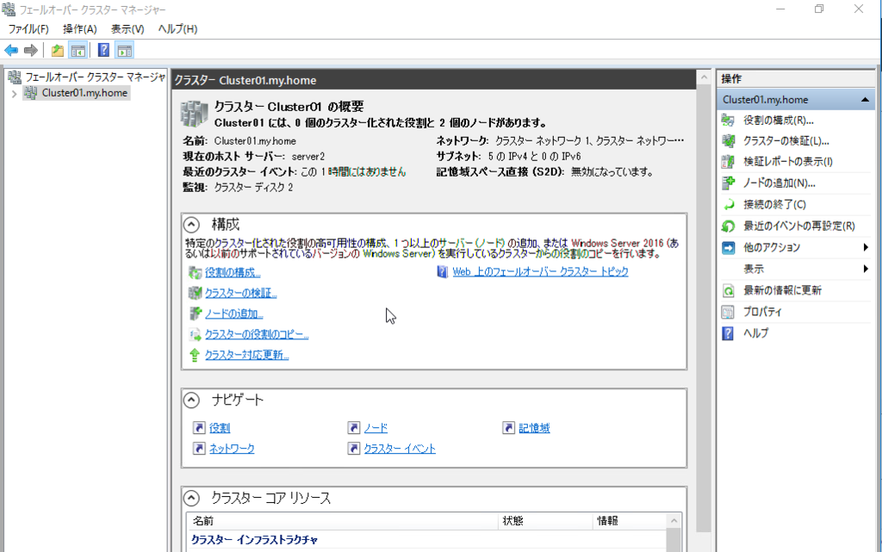The width and height of the screenshot is (882, 552).
Task: Open the ファイル(F) menu
Action: (x=28, y=28)
